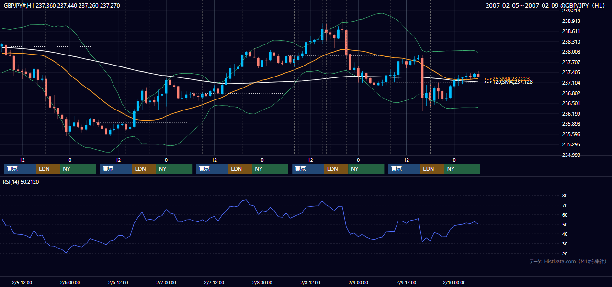Viewport: 612px width, 287px height.
Task: Click the leftmost NY session block
Action: click(78, 169)
